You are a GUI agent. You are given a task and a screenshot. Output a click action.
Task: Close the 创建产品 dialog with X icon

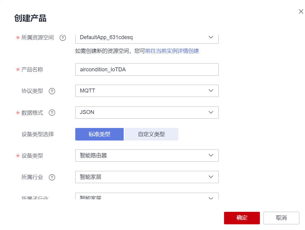click(301, 12)
